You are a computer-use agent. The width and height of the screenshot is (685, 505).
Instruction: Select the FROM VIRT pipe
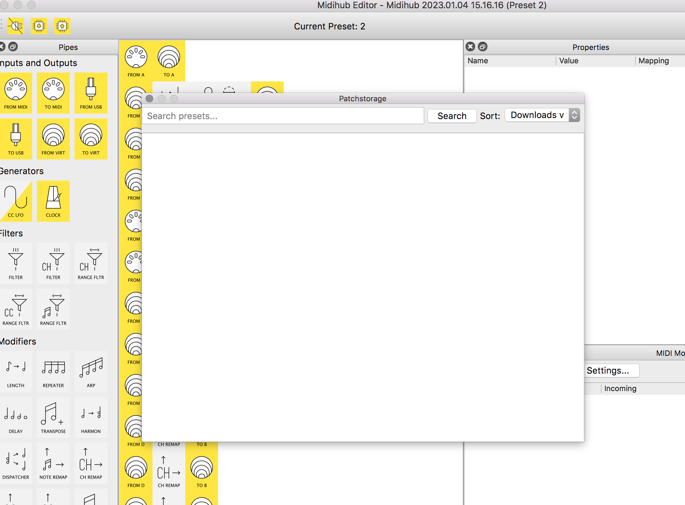coord(53,139)
